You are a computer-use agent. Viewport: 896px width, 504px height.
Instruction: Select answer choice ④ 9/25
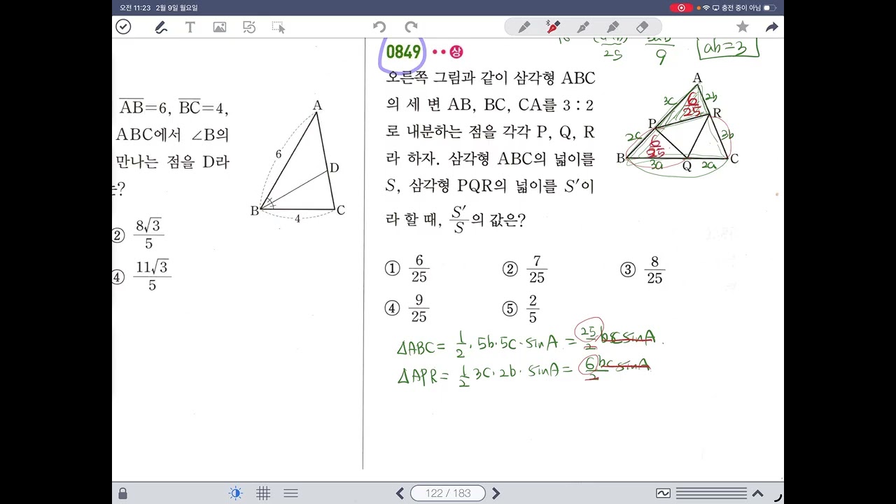(x=408, y=309)
